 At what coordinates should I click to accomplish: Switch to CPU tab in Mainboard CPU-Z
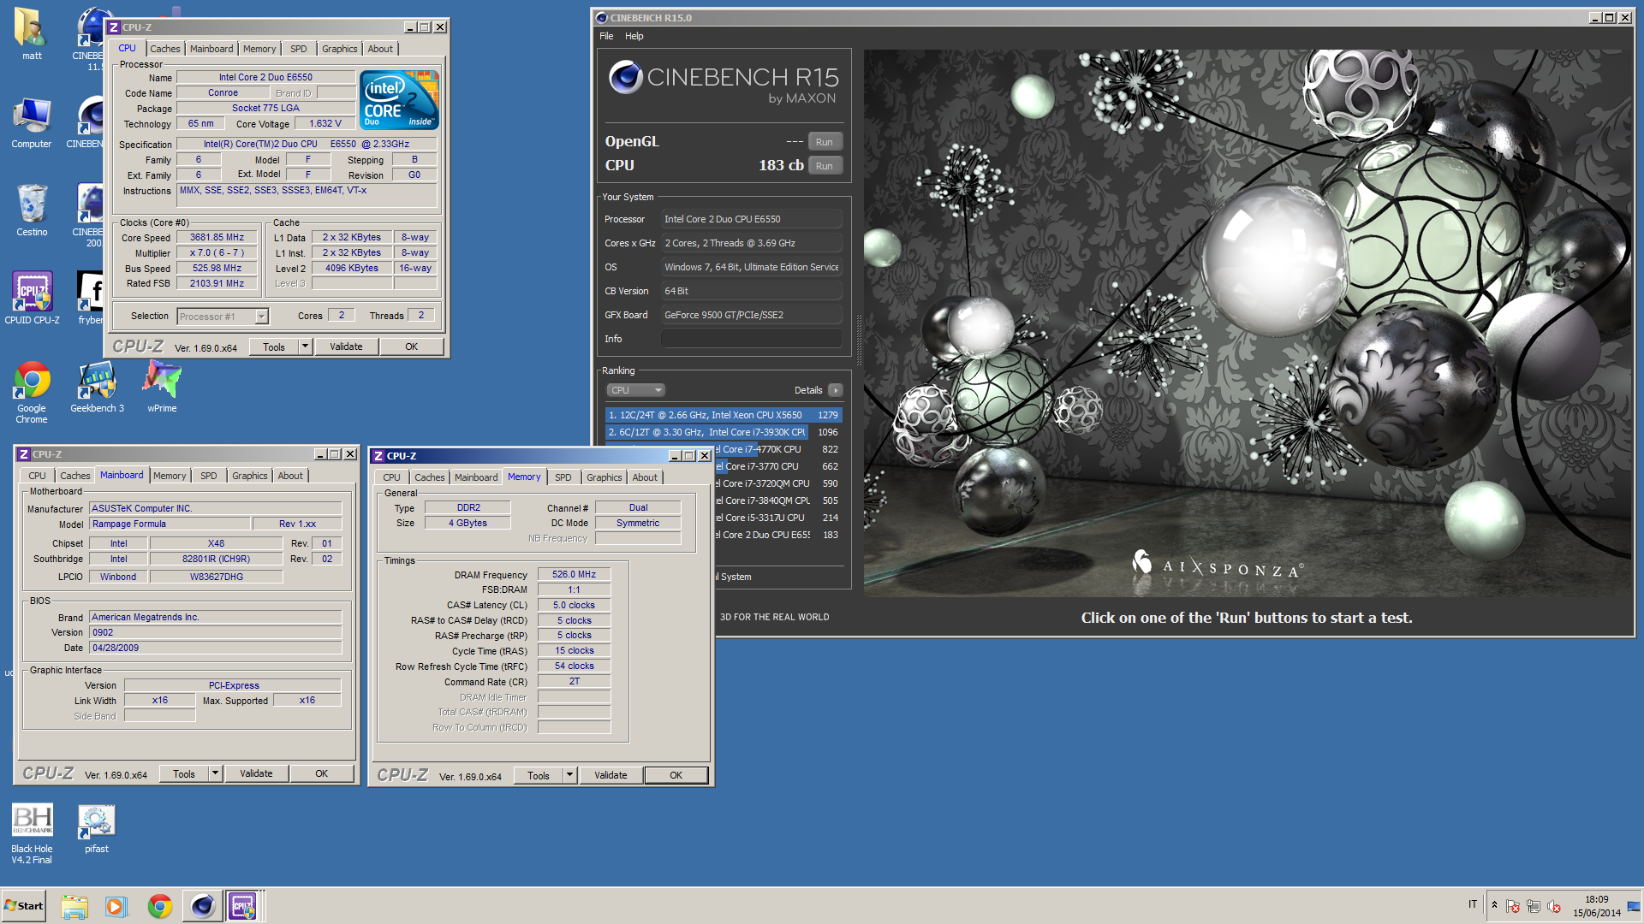click(x=37, y=476)
